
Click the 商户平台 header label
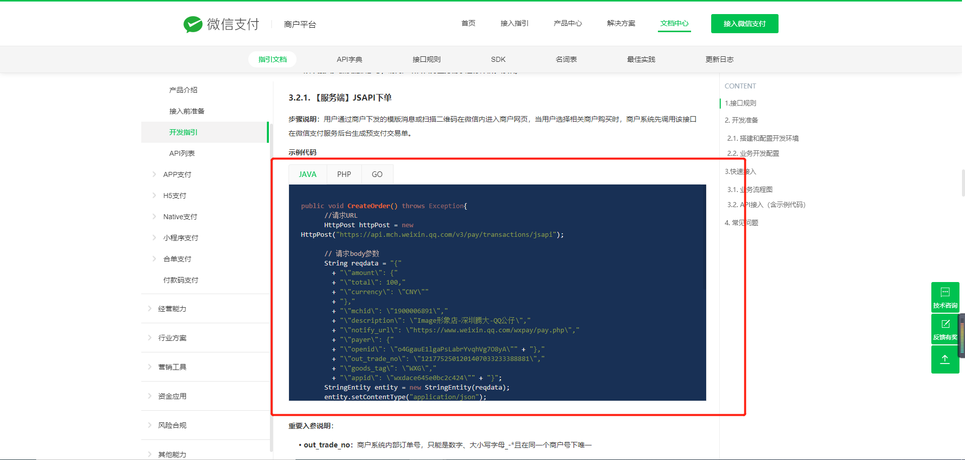coord(300,24)
